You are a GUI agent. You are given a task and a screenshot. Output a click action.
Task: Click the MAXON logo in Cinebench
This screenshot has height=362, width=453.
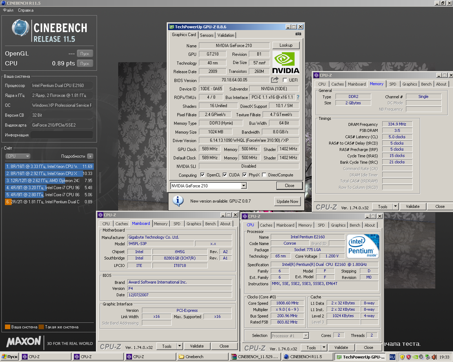point(24,341)
